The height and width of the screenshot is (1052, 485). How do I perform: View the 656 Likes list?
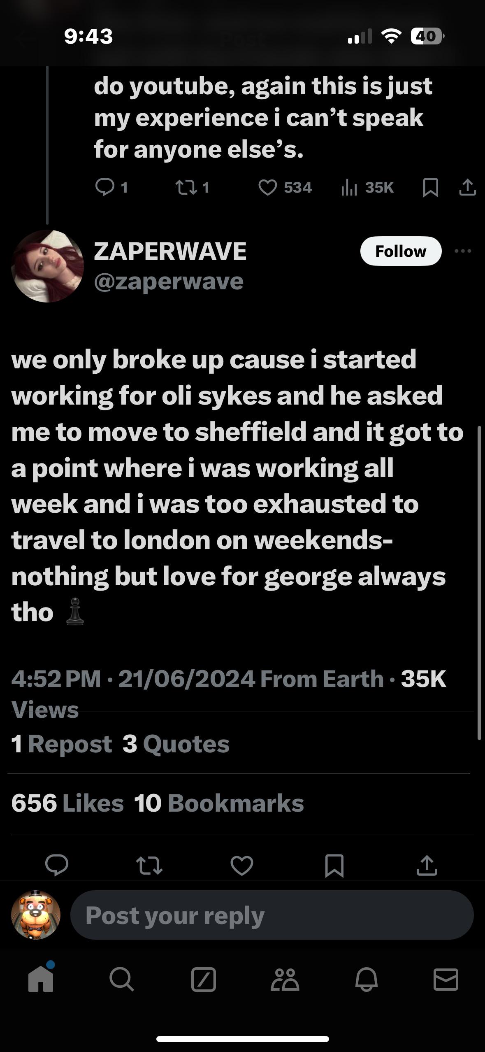(67, 803)
